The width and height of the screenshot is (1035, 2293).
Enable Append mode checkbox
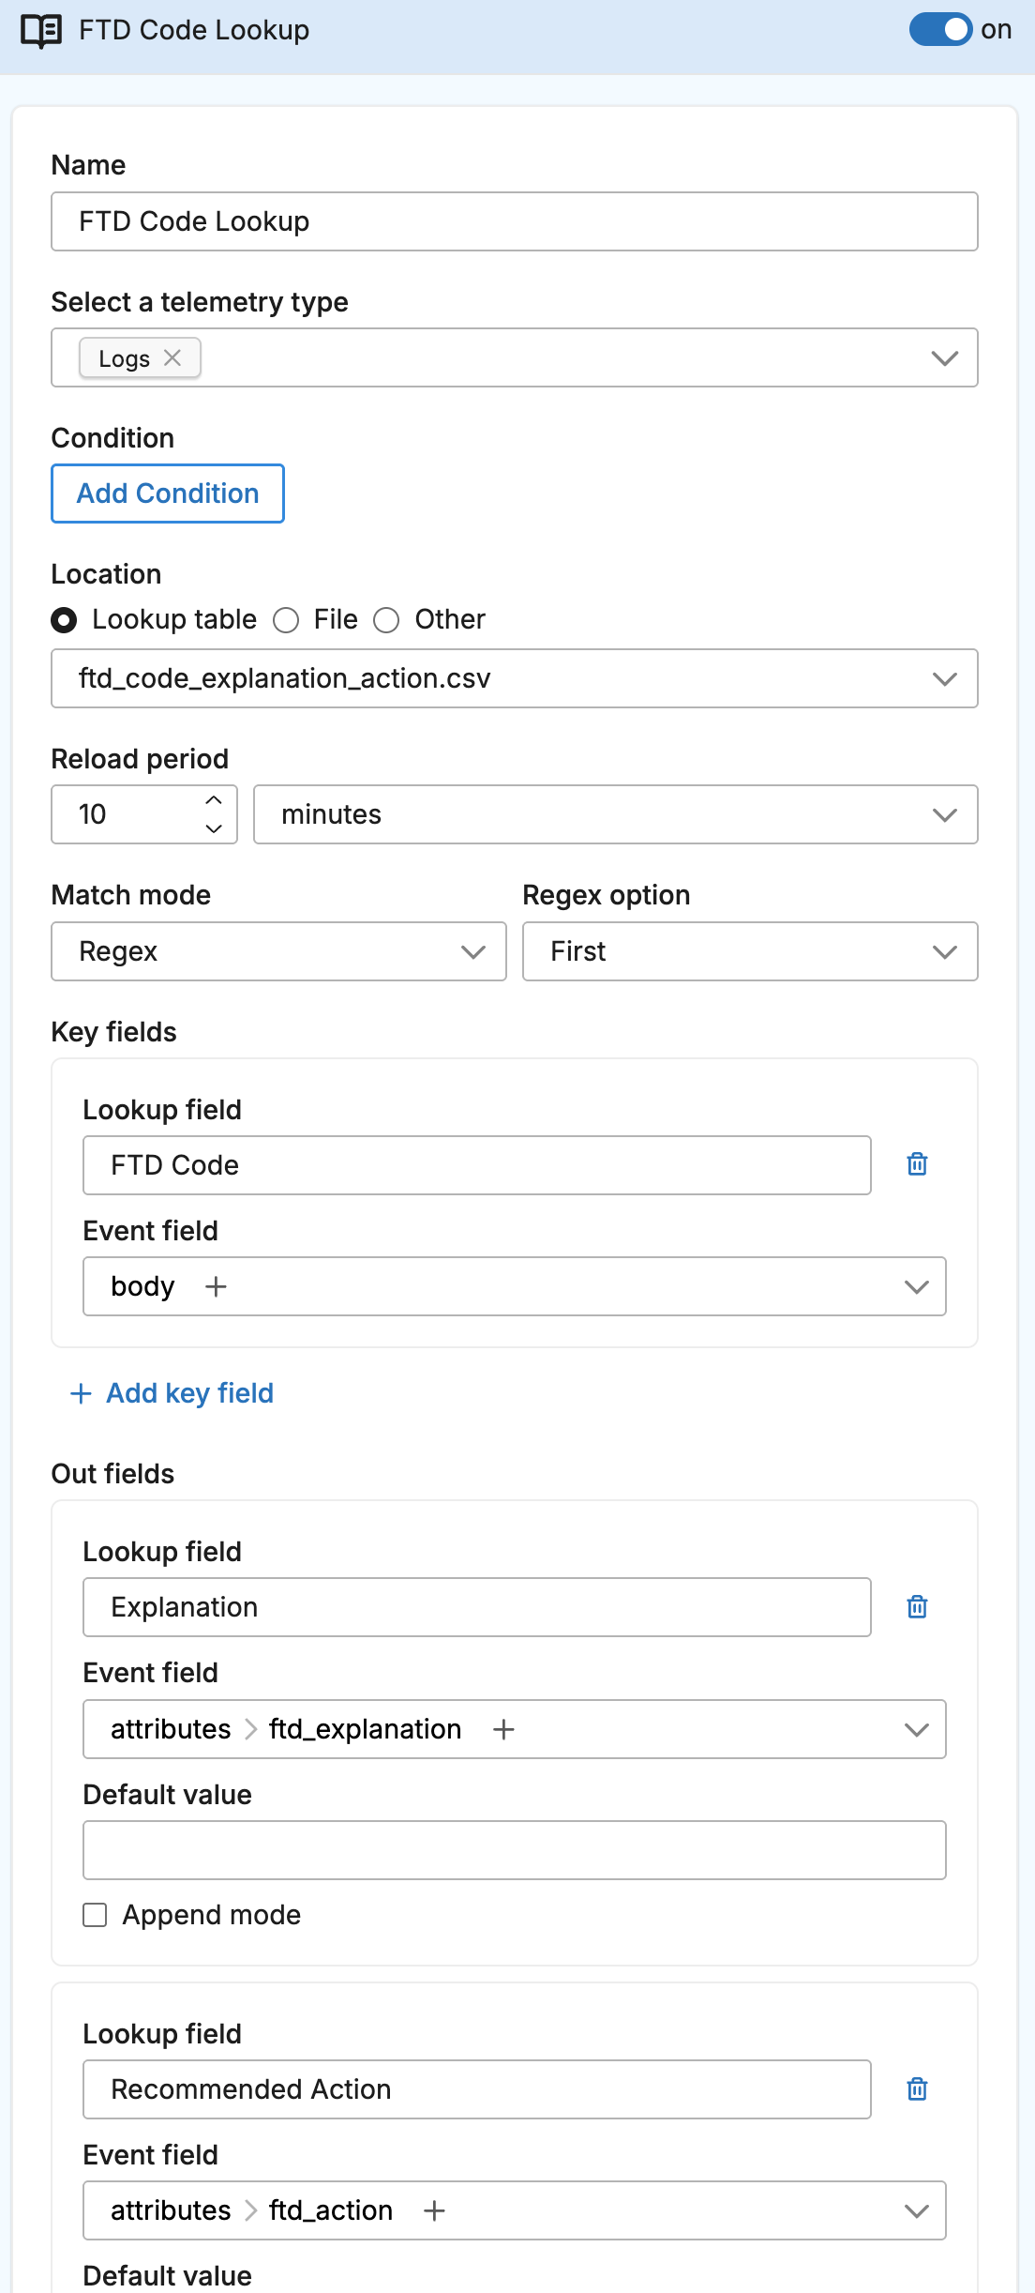point(95,1915)
